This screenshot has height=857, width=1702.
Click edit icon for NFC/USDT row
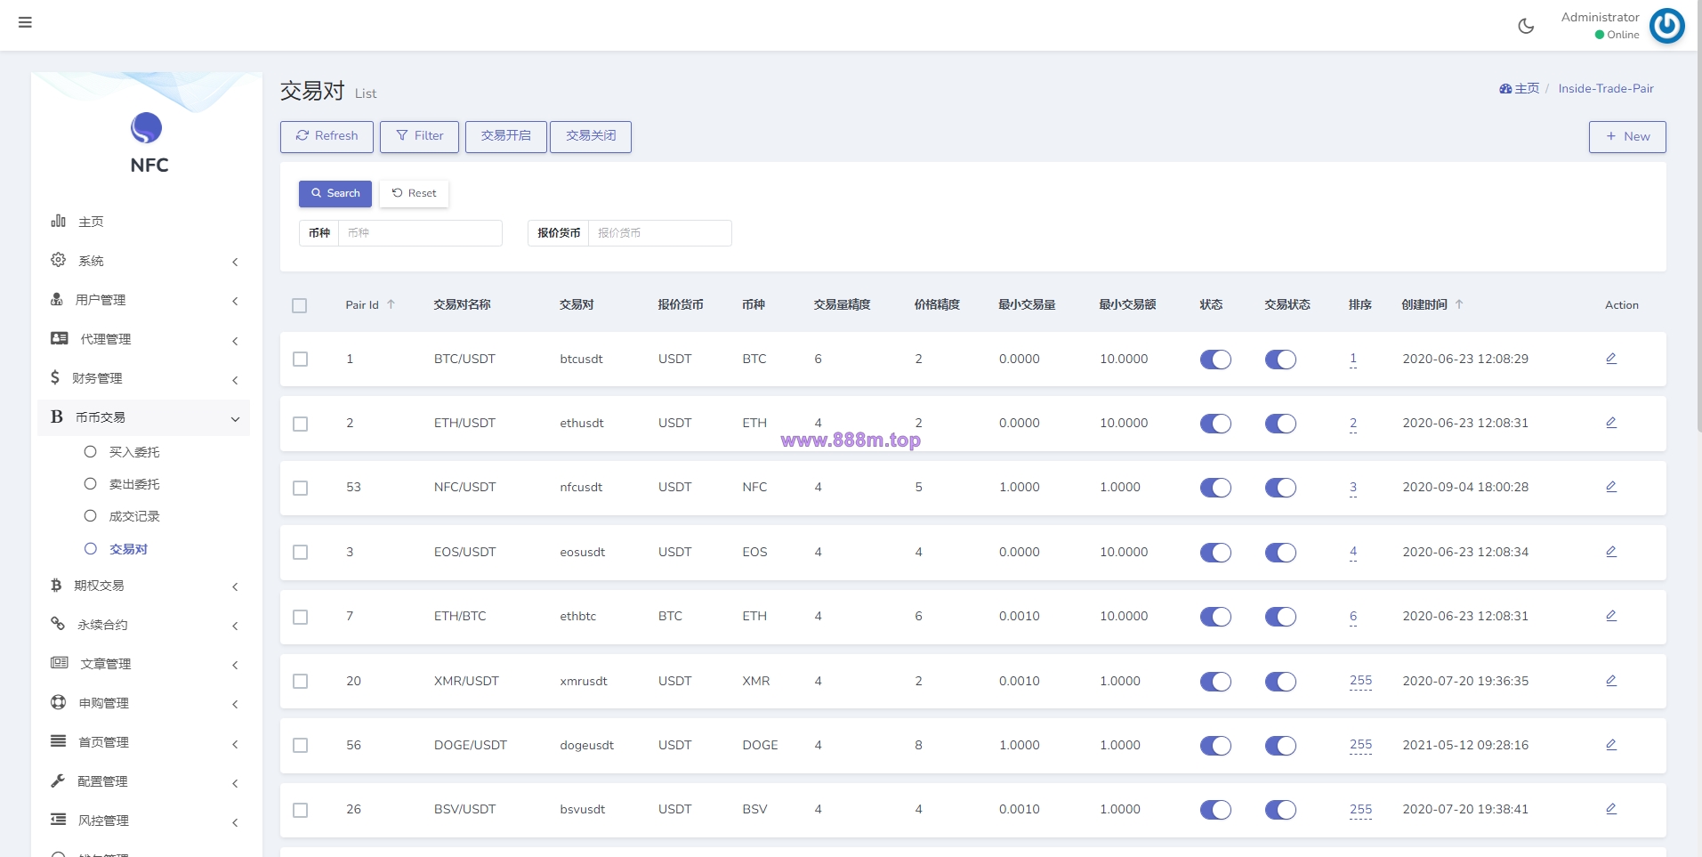[x=1610, y=487]
